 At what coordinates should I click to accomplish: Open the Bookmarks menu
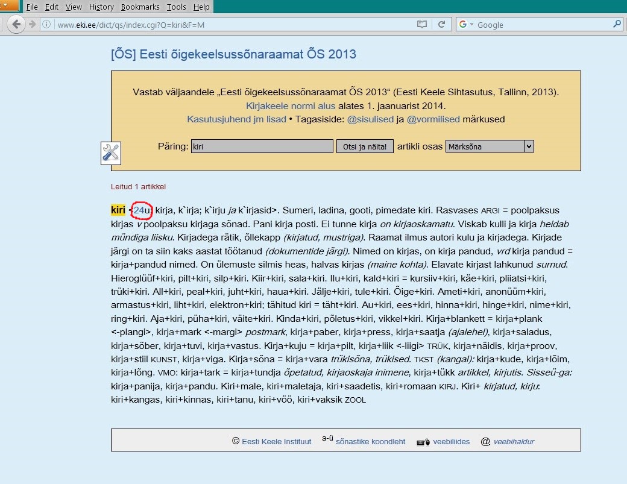(x=140, y=7)
